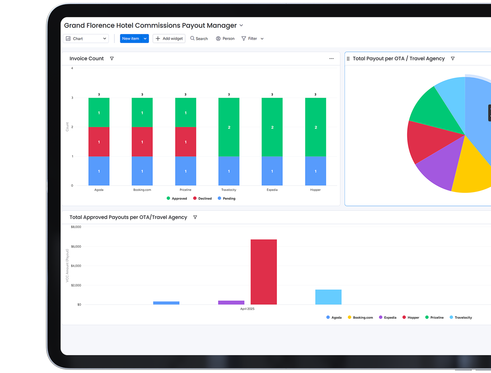Click the Add widget button
491x373 pixels.
(x=169, y=38)
